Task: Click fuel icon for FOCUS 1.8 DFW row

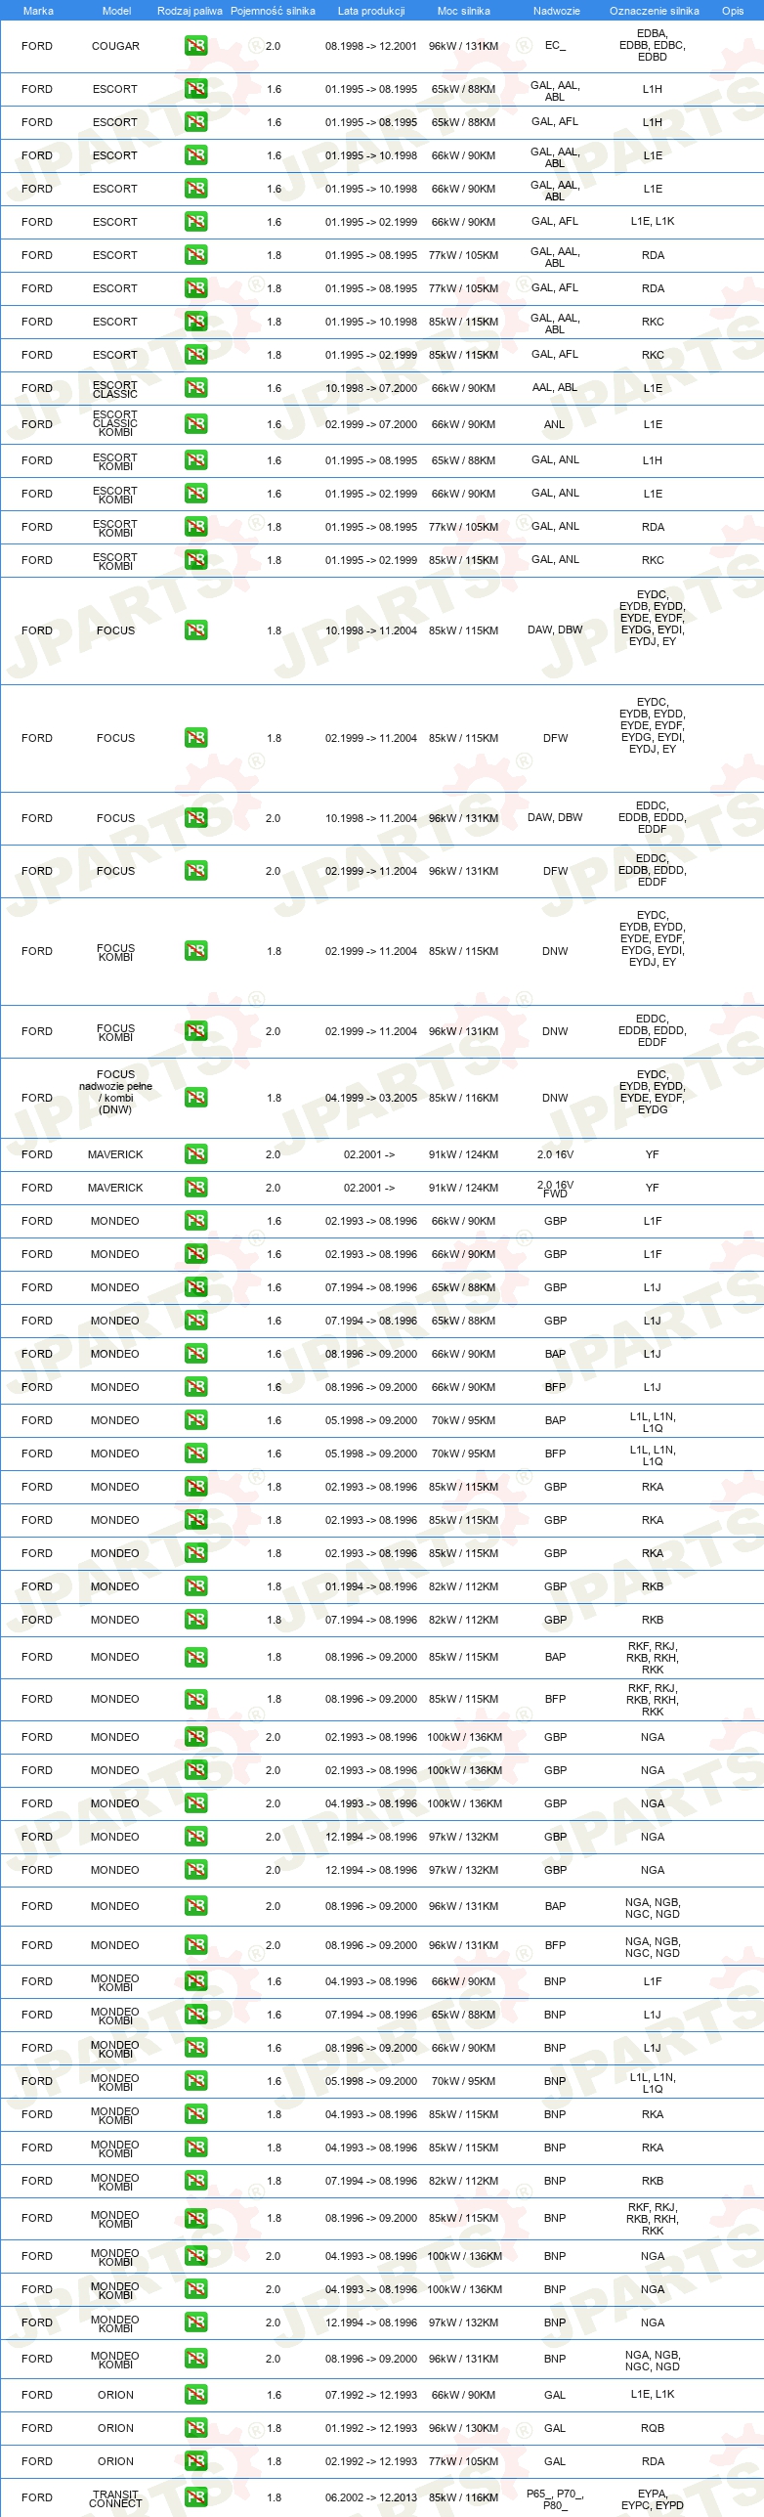Action: coord(195,738)
